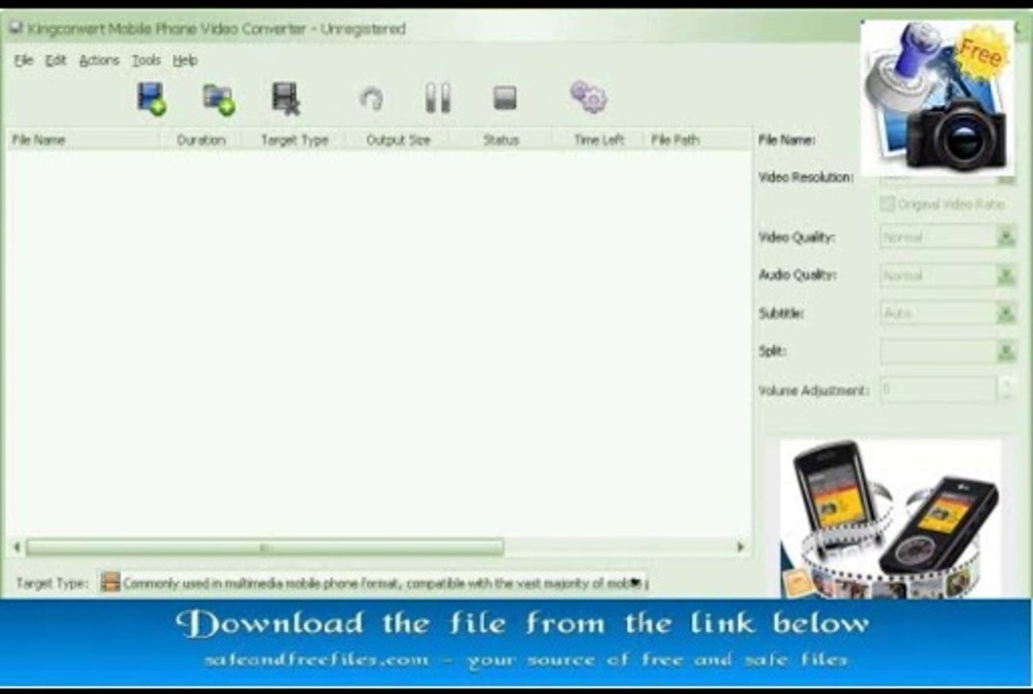Click the Stop conversion icon

pyautogui.click(x=505, y=98)
